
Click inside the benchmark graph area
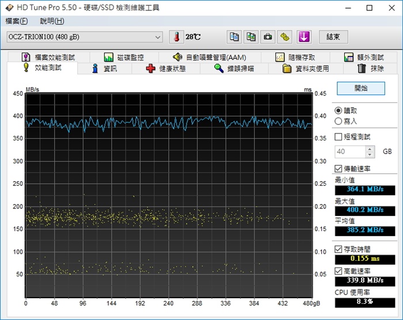[x=169, y=195]
